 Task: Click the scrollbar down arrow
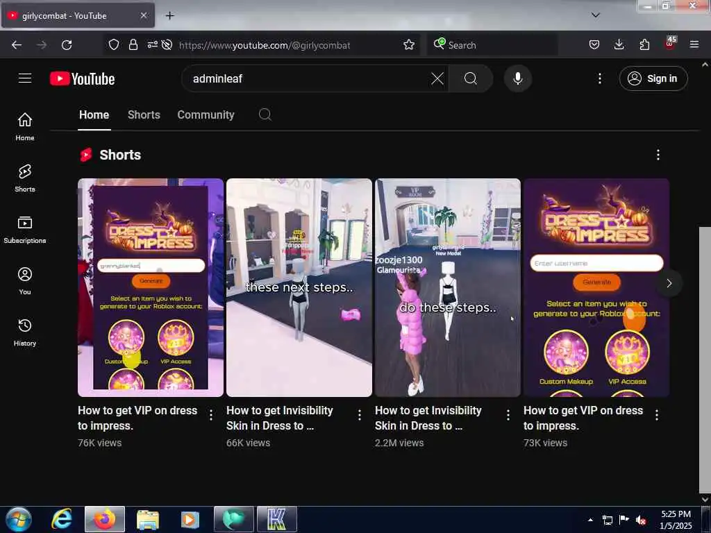click(705, 500)
